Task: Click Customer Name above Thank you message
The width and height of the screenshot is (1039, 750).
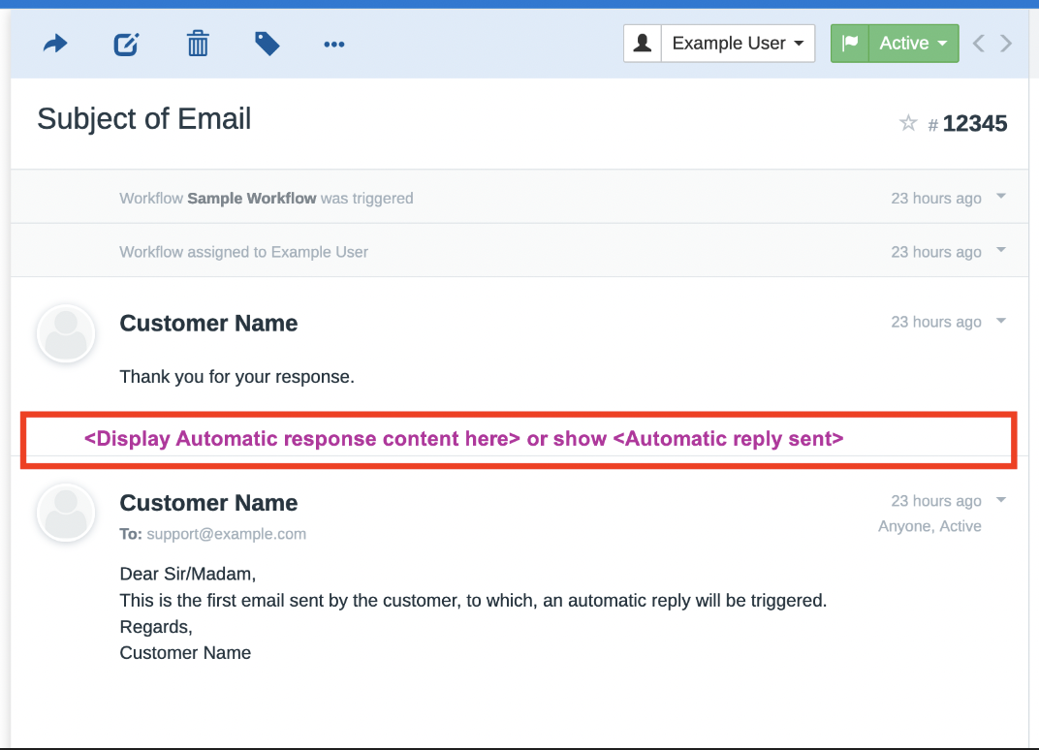Action: click(208, 324)
